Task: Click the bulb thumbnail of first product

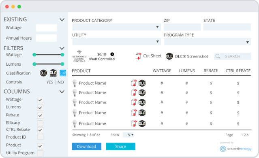Action: [x=75, y=83]
